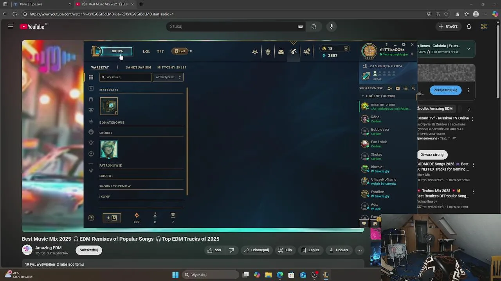The width and height of the screenshot is (501, 281).
Task: Click the add friend icon in Społeczność
Action: (x=390, y=88)
